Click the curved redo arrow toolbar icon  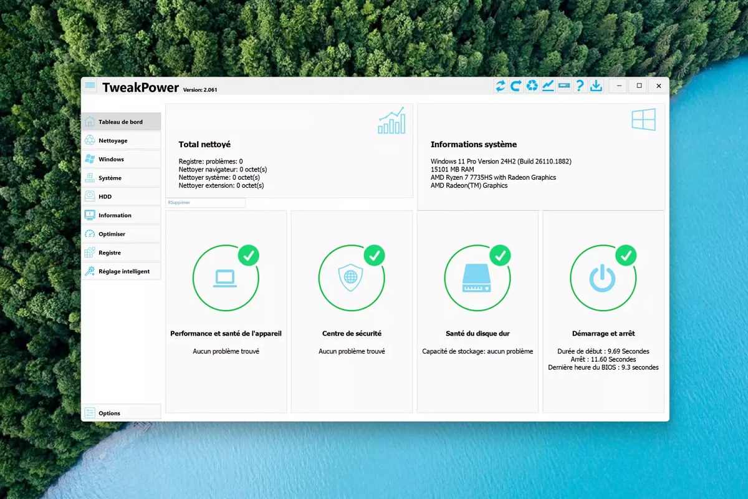pyautogui.click(x=516, y=86)
